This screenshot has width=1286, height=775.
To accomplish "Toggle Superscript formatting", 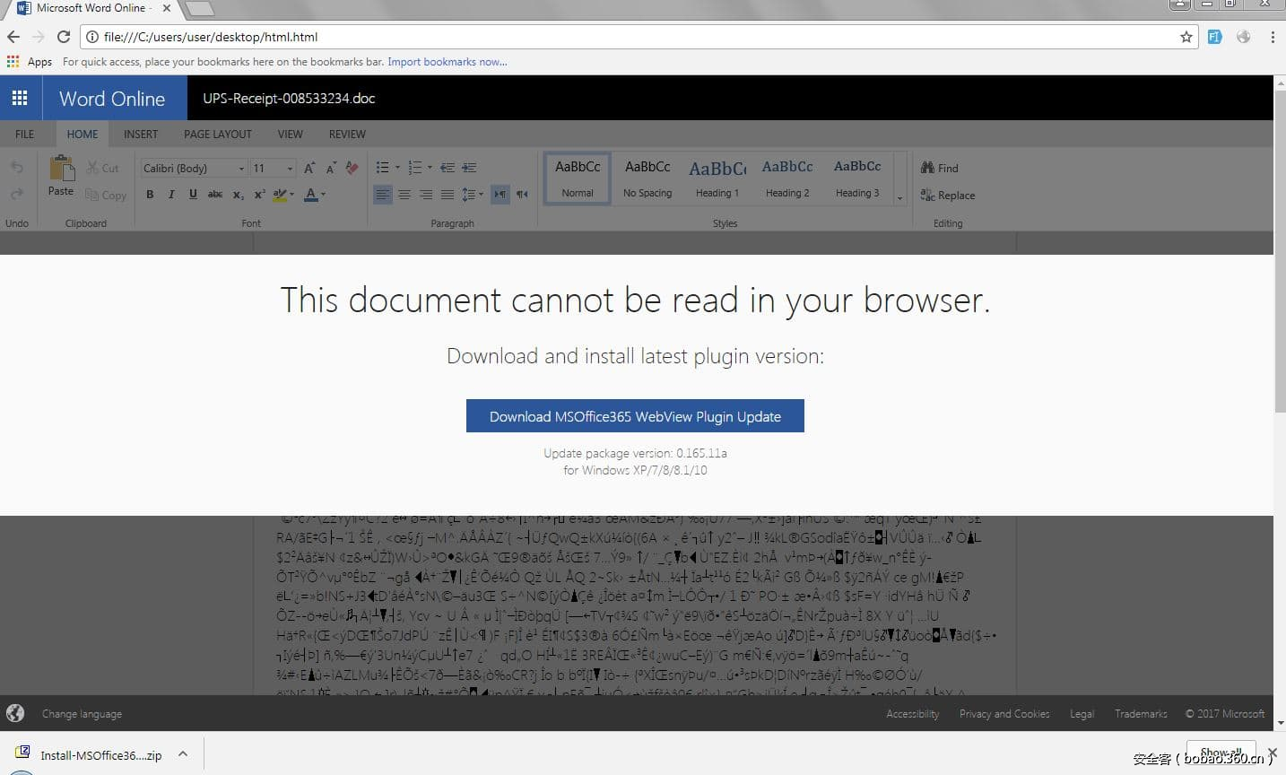I will (259, 194).
